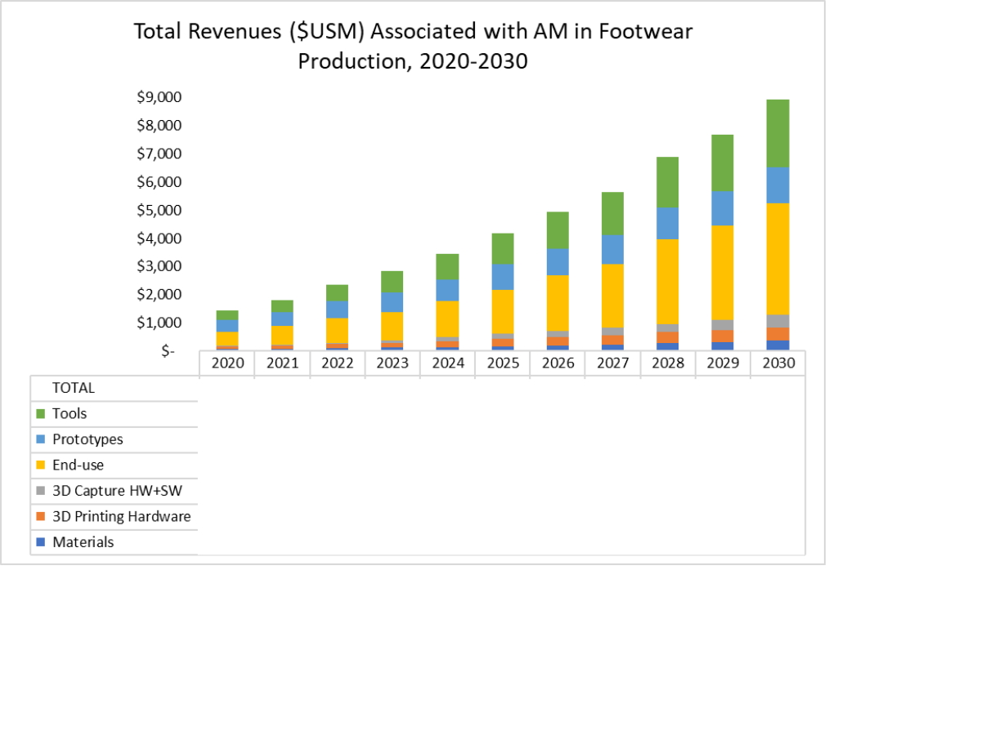Screen dimensions: 981x735
Task: Select the green Tools segment of the 2022 bar
Action: pos(338,293)
